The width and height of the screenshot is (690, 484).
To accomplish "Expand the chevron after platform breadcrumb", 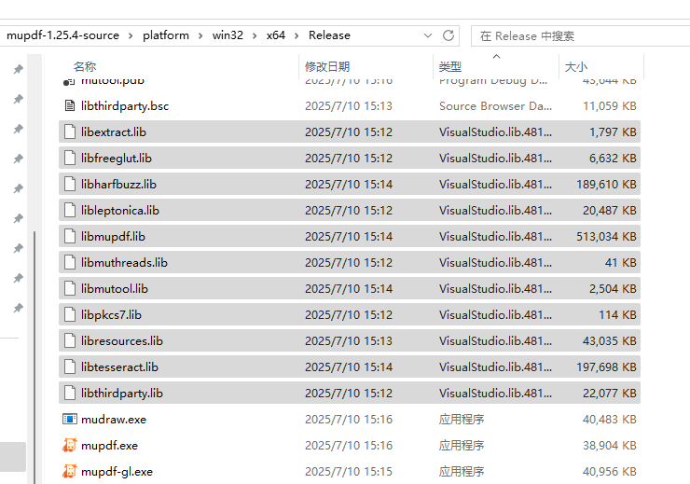I will [200, 35].
